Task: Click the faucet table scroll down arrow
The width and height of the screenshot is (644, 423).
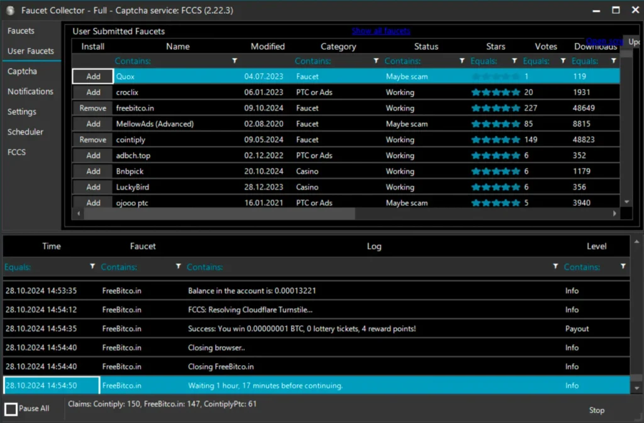Action: (627, 202)
